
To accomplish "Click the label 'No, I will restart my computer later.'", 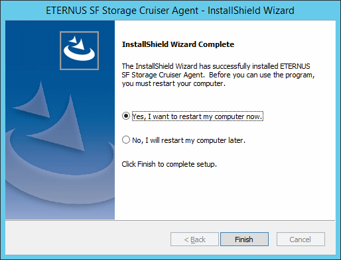I will [188, 140].
